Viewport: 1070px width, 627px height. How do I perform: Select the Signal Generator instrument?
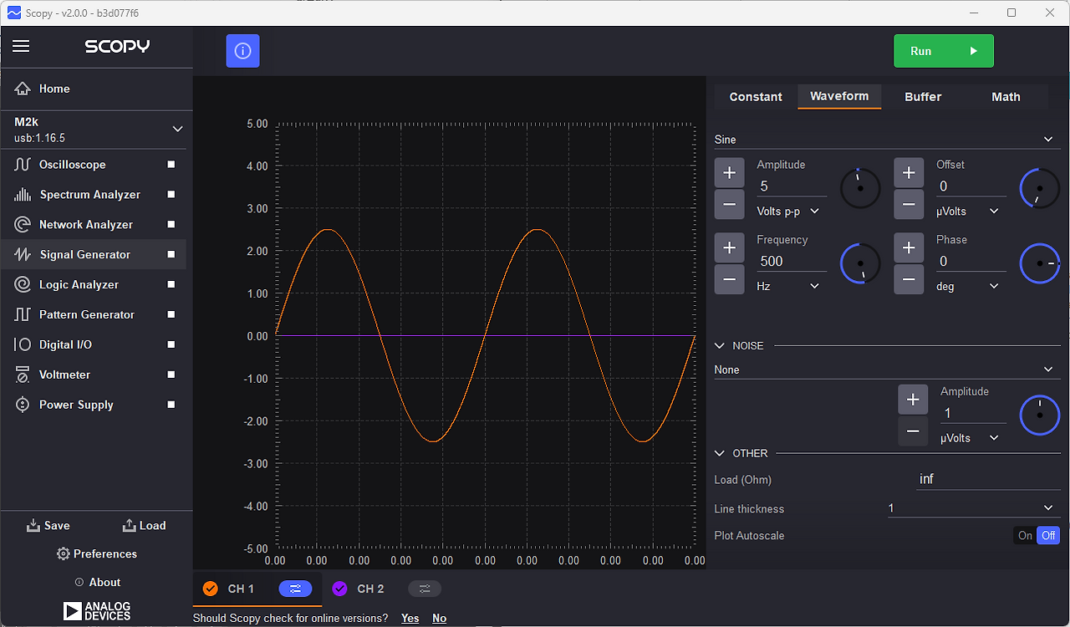click(93, 255)
